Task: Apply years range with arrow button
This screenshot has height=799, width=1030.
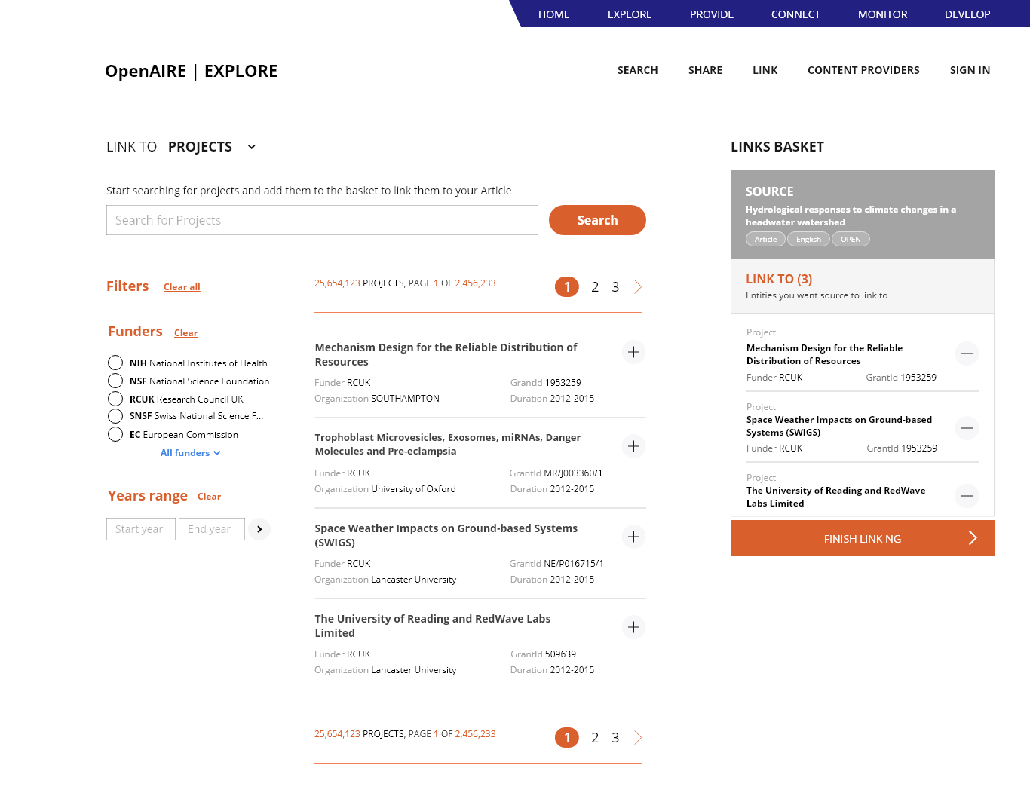Action: pyautogui.click(x=259, y=529)
